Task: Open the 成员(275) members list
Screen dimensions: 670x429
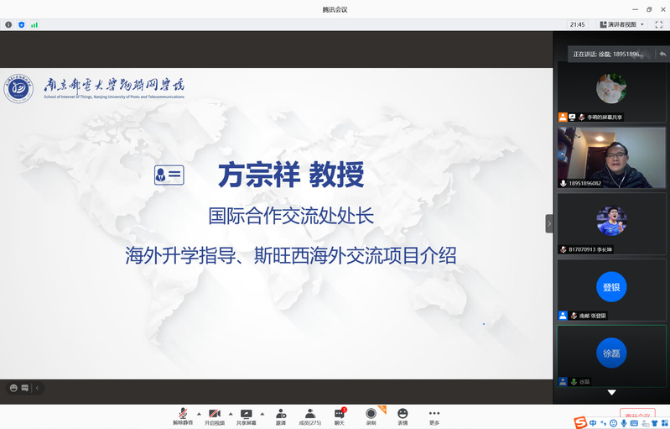Action: pos(310,416)
